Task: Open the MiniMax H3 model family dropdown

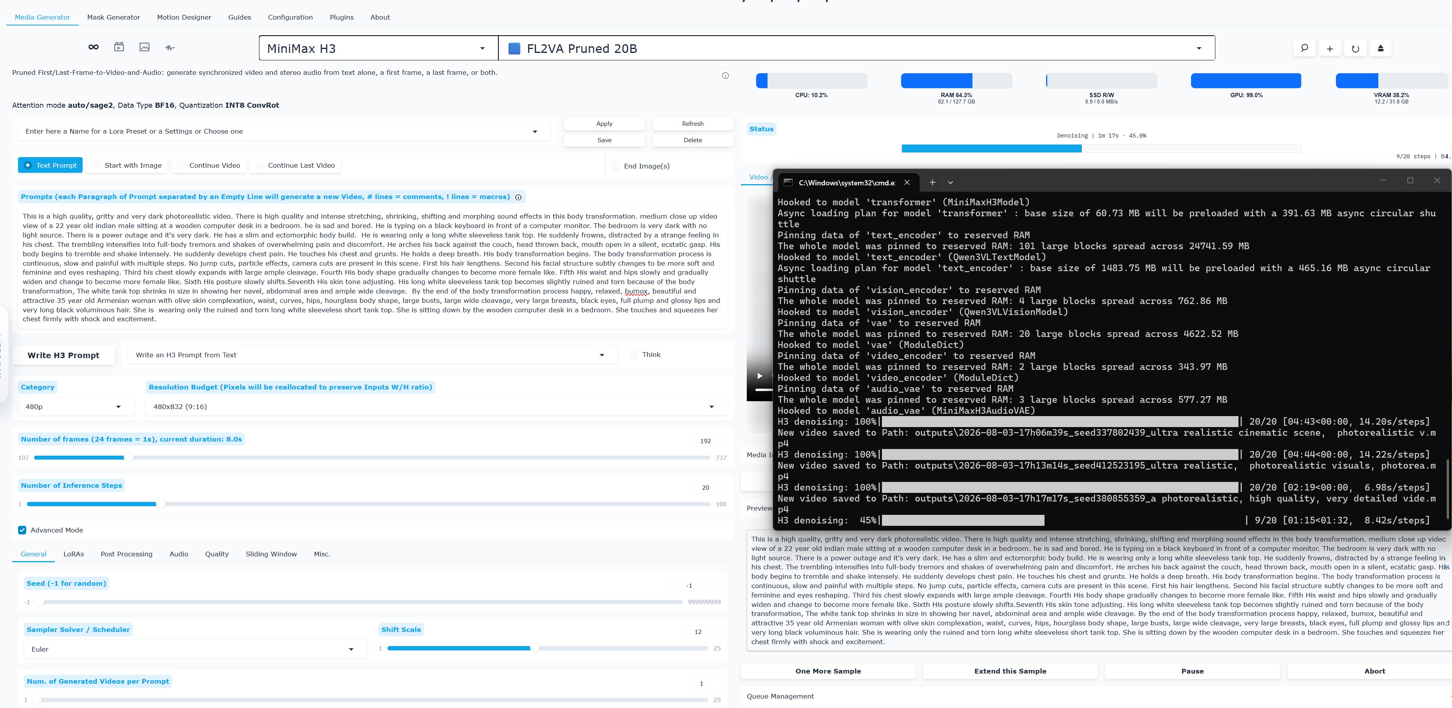Action: click(x=378, y=49)
